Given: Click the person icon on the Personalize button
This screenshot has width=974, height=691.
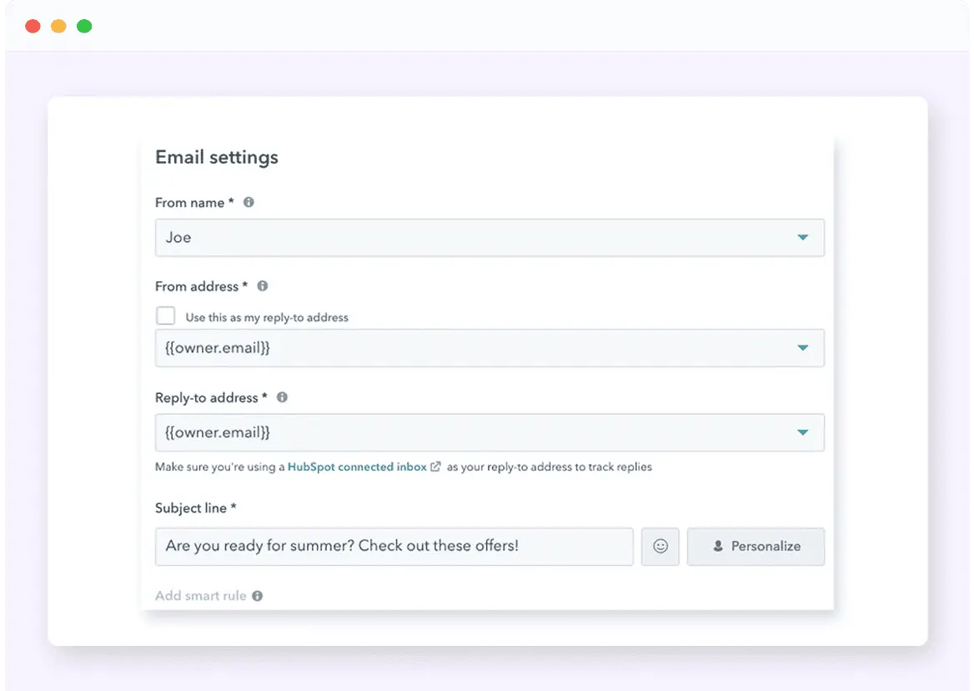Looking at the screenshot, I should tap(717, 547).
